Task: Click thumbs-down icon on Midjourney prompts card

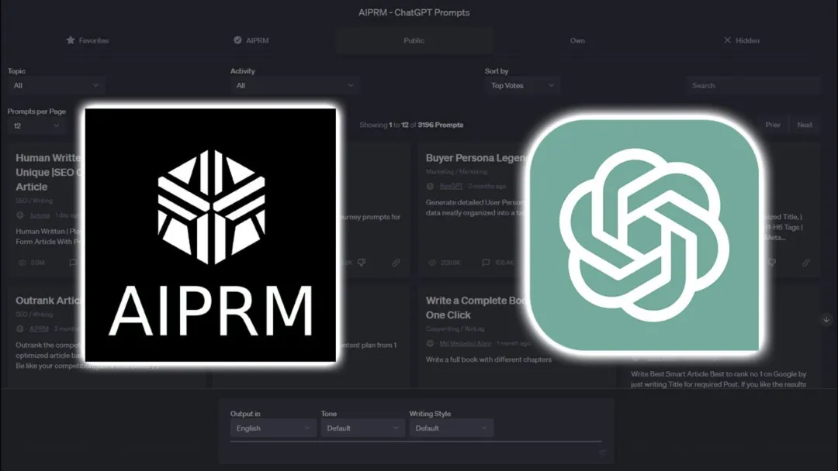Action: [362, 263]
